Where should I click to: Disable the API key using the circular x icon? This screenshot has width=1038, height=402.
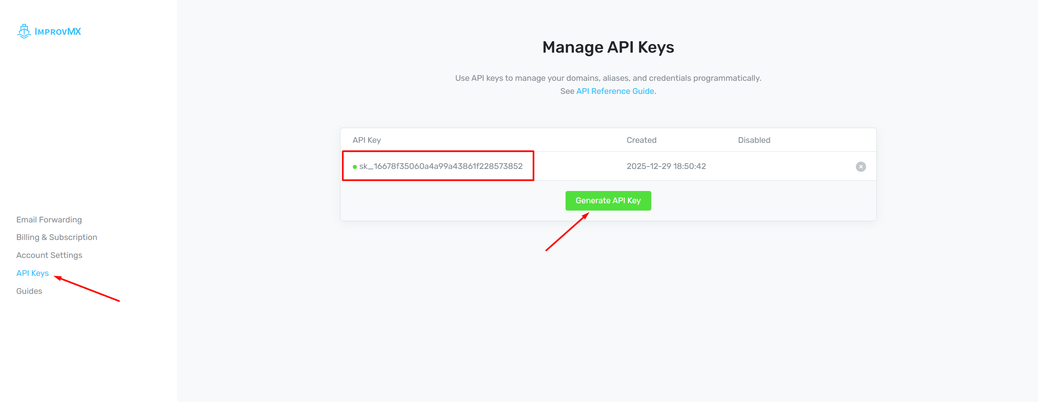860,167
